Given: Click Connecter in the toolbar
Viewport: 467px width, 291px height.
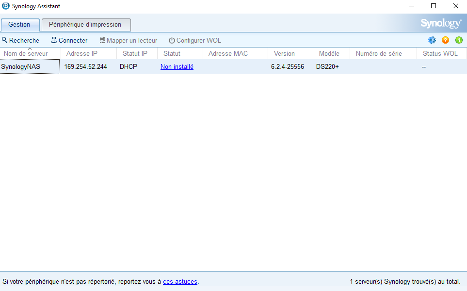Looking at the screenshot, I should 69,40.
